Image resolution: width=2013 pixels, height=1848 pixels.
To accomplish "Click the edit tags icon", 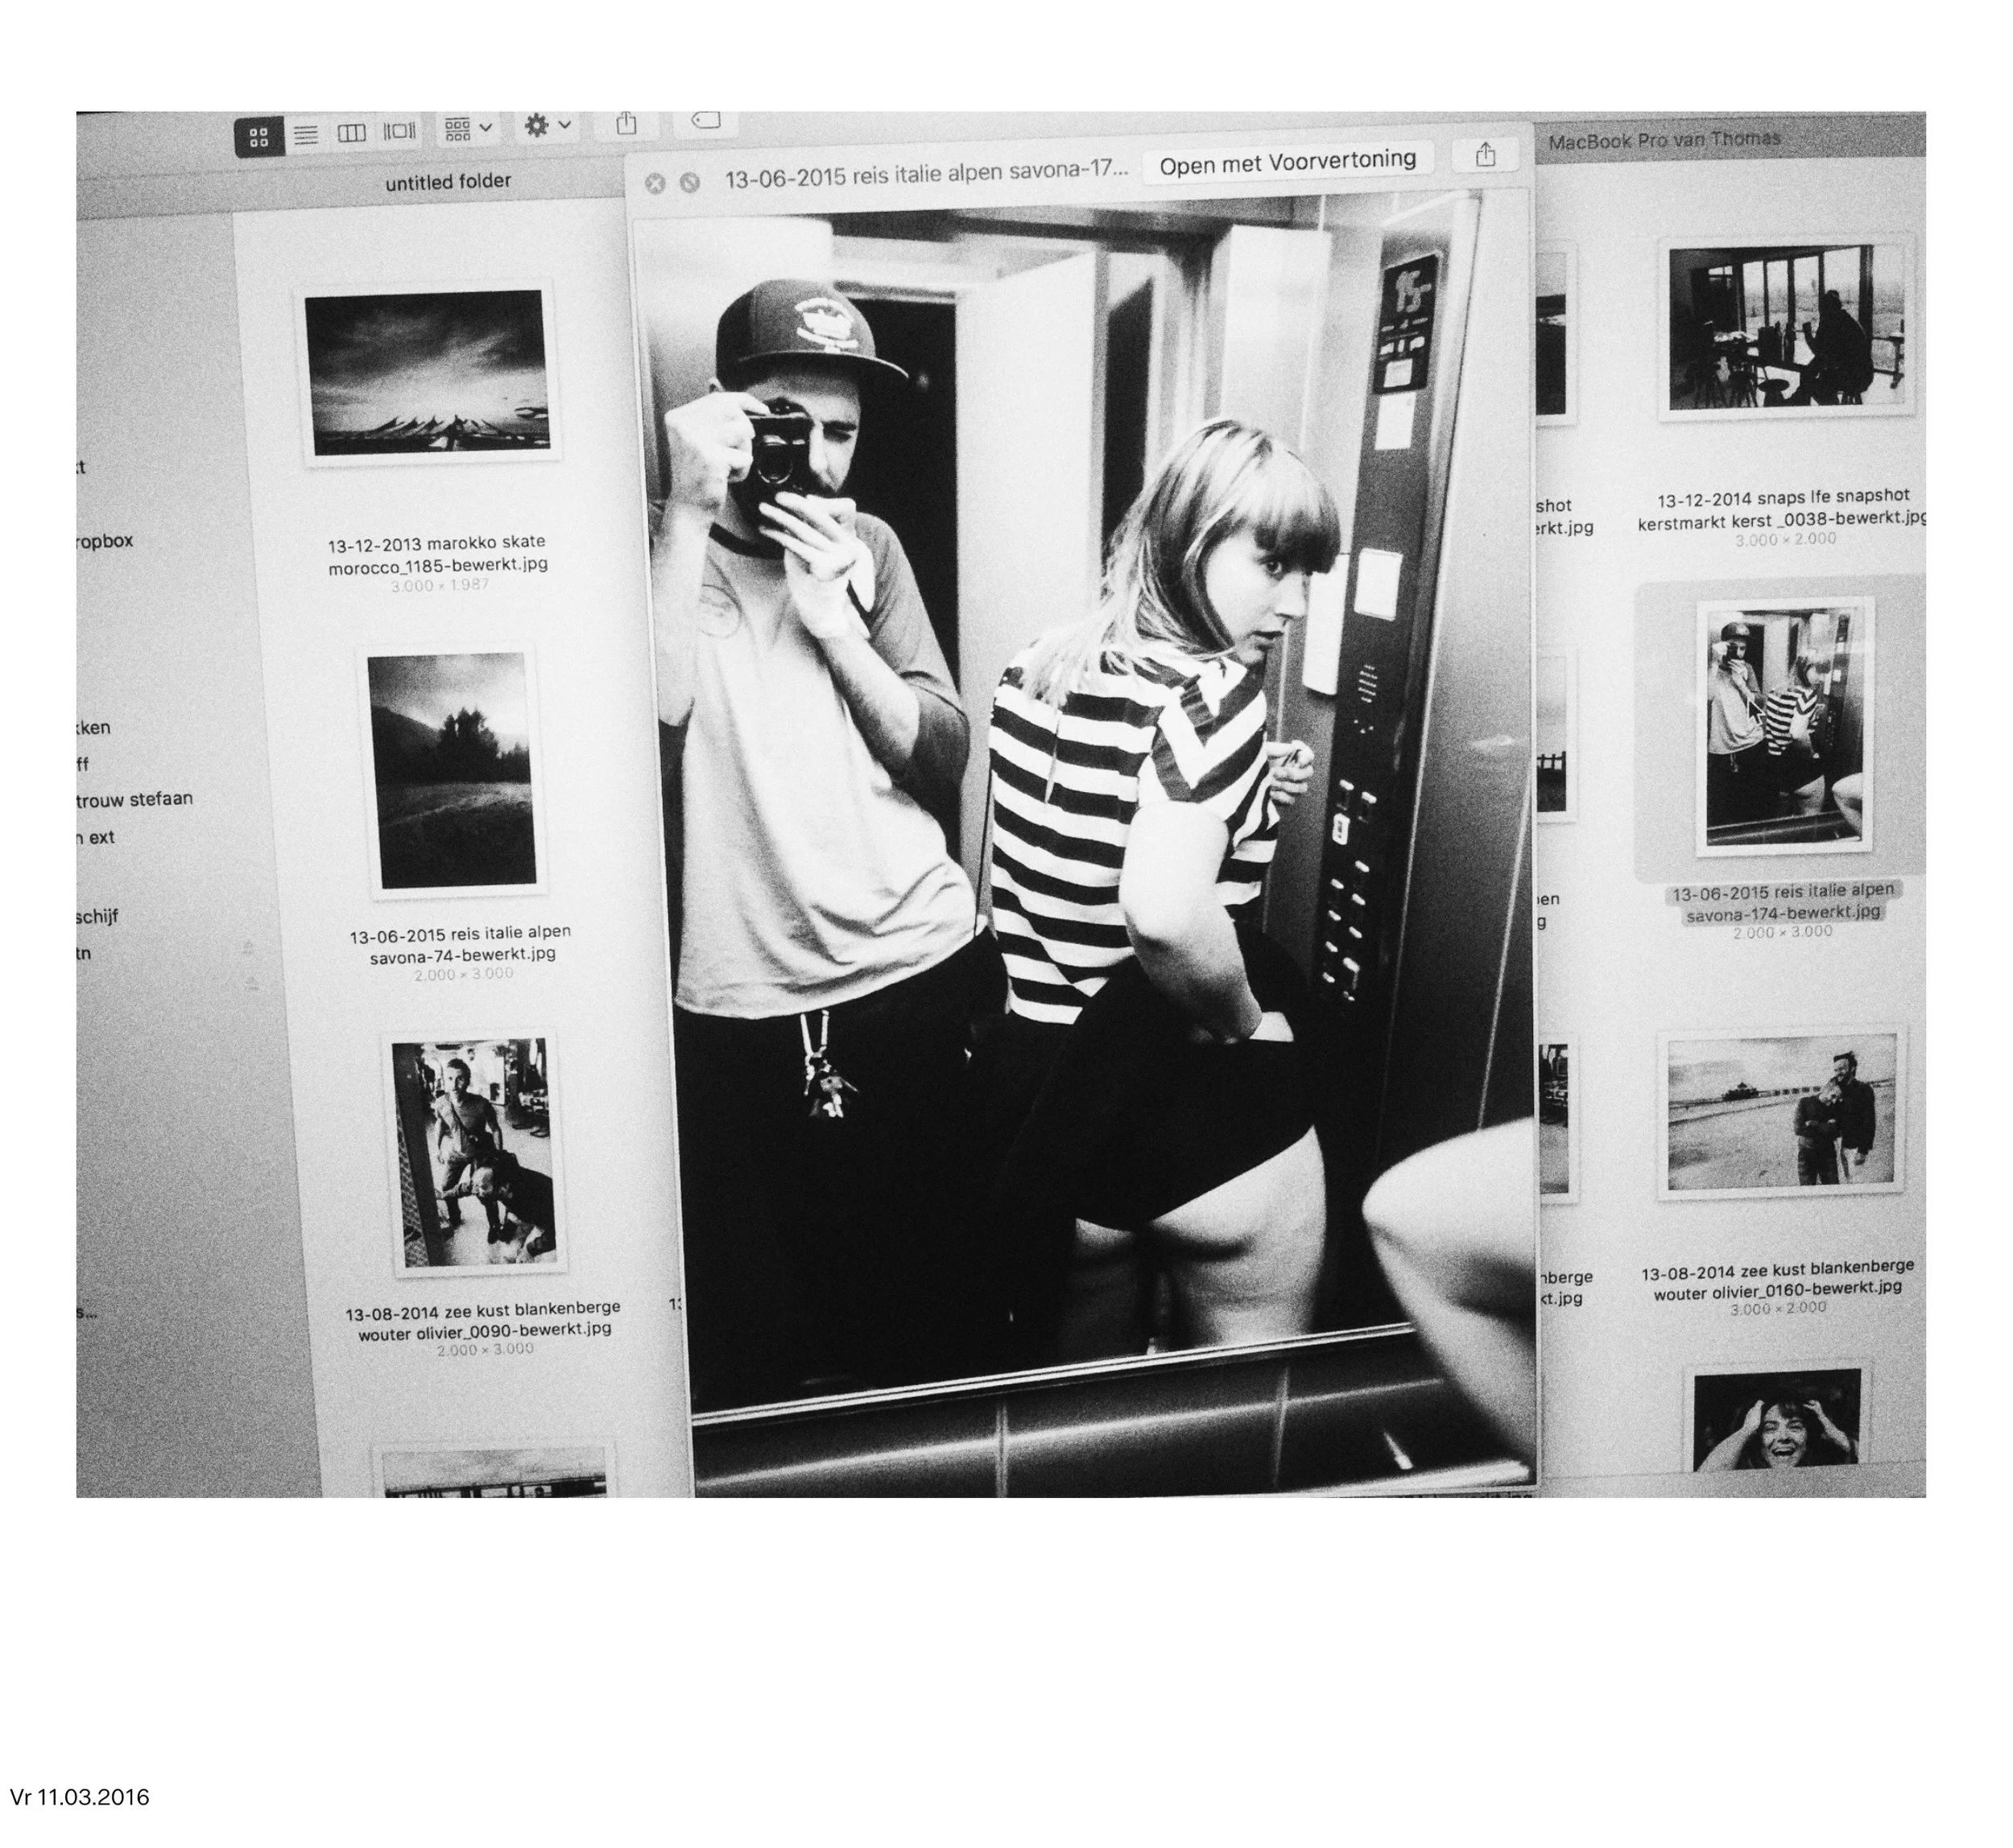I will click(x=706, y=120).
